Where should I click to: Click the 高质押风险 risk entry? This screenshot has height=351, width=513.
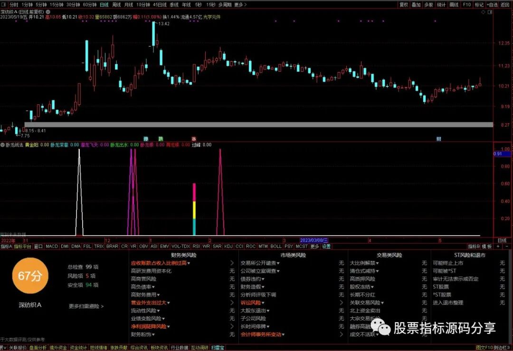tap(362, 279)
